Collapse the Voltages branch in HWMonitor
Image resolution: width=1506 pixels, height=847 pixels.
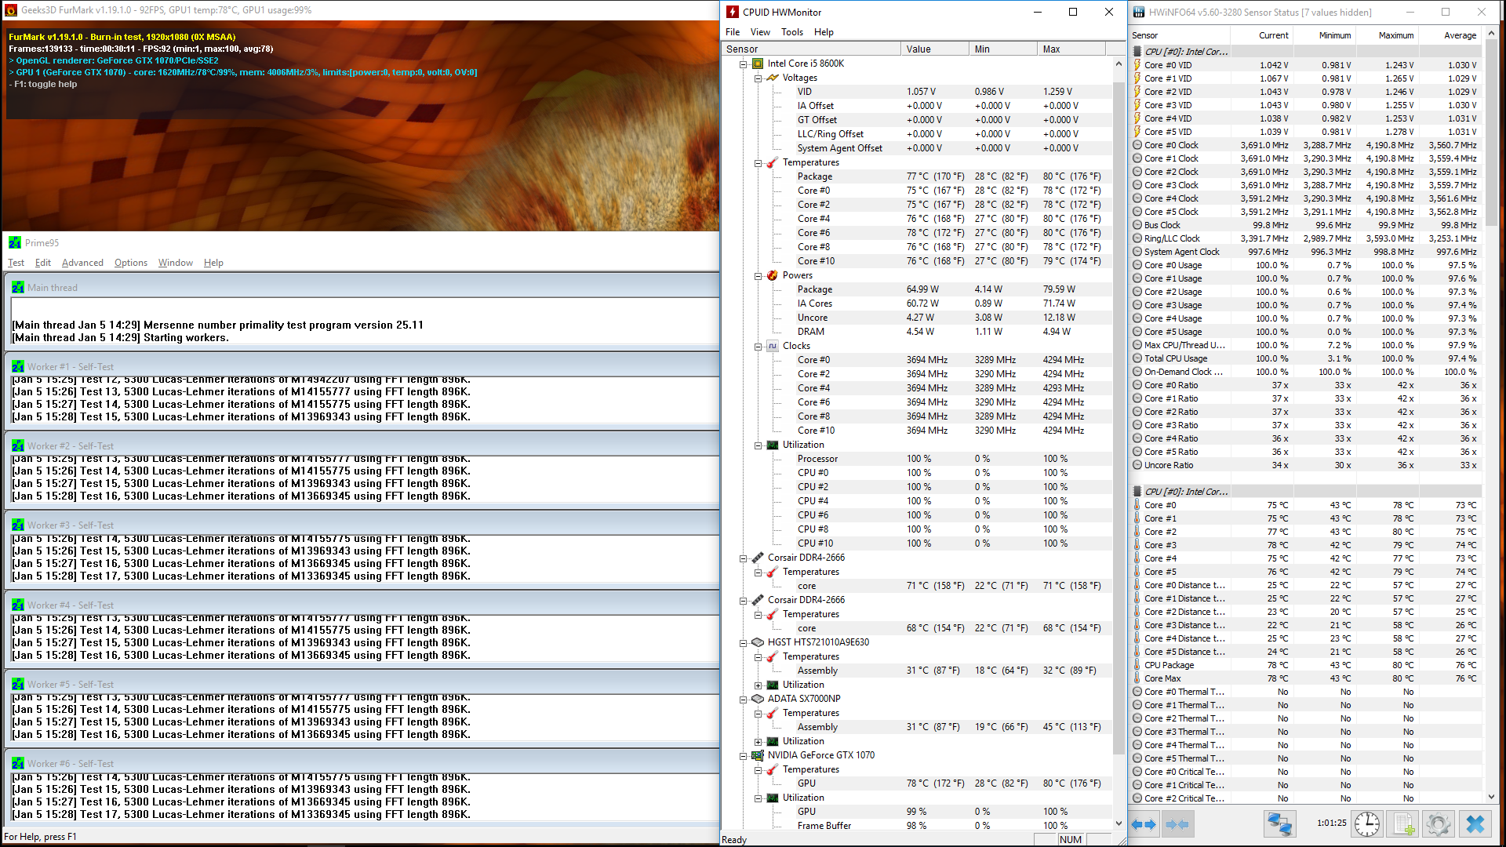point(758,78)
